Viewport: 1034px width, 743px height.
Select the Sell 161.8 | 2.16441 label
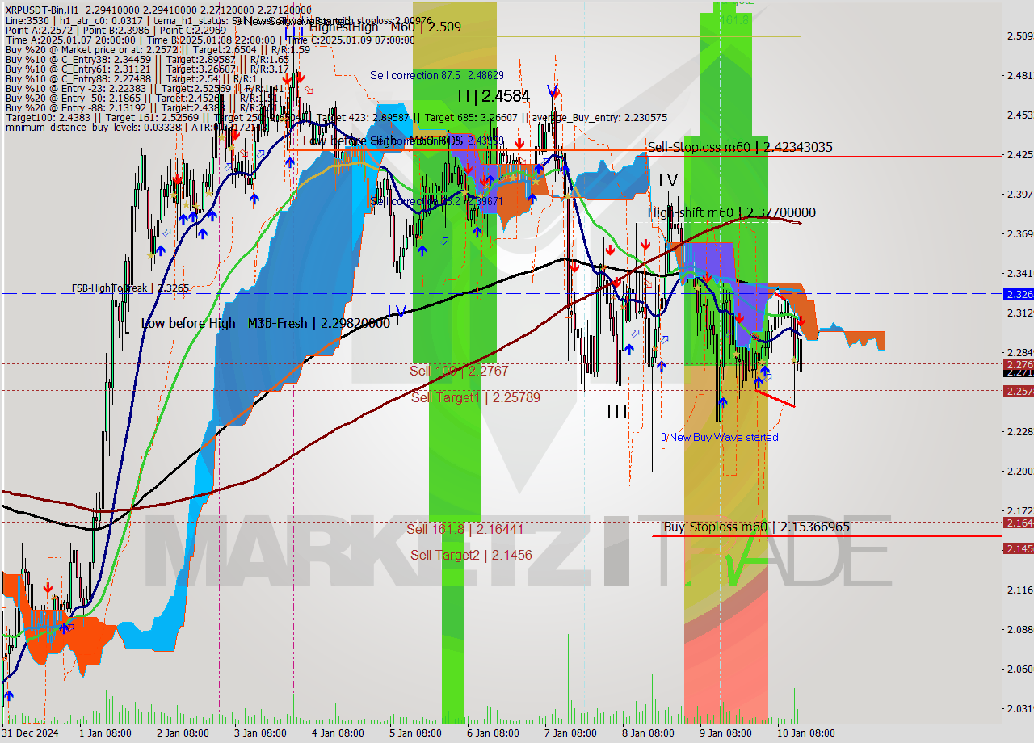click(465, 529)
